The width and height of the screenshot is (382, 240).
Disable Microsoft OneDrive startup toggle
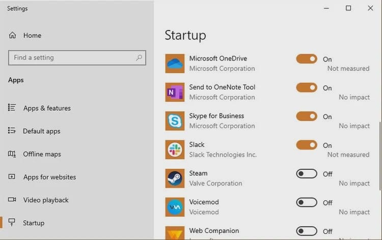point(307,59)
